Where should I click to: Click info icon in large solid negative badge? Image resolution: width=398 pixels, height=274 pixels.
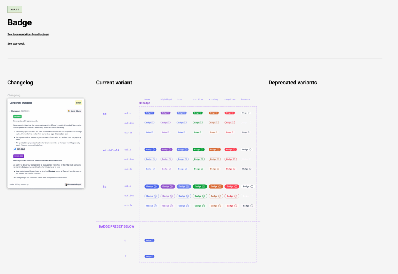pyautogui.click(x=236, y=186)
